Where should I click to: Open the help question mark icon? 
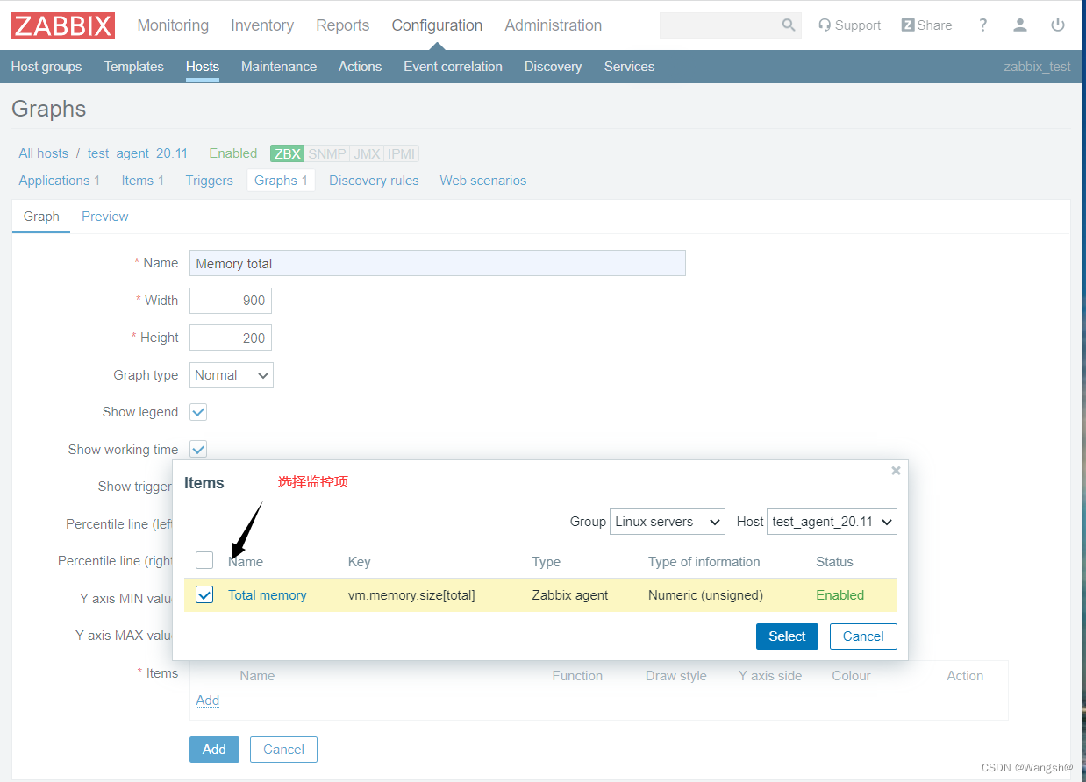[982, 25]
